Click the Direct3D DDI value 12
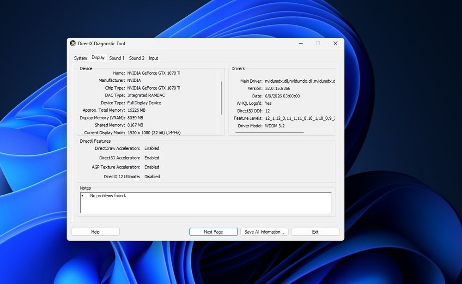462x284 pixels. click(267, 111)
